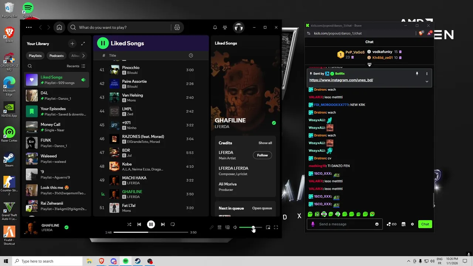Click the Windows Start button
The height and width of the screenshot is (266, 473).
click(6, 261)
